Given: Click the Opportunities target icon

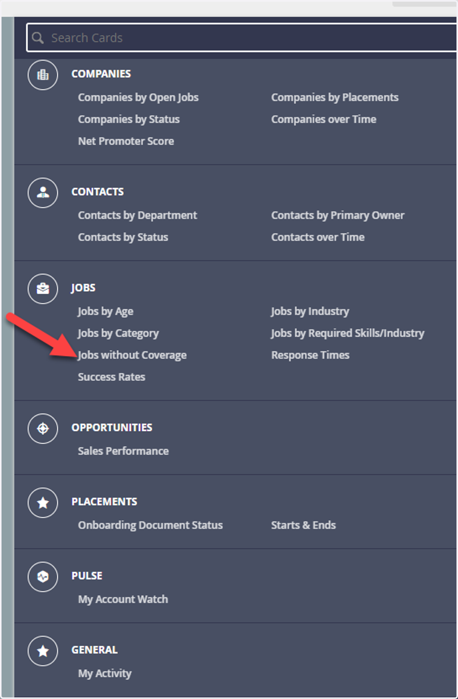Looking at the screenshot, I should 43,429.
